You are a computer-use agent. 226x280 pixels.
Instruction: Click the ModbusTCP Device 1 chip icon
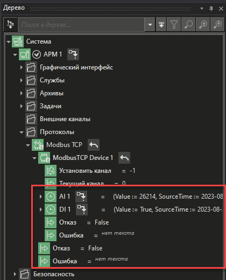coord(44,158)
